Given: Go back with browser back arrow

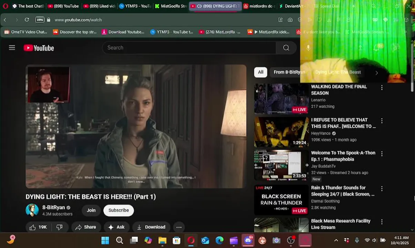Looking at the screenshot, I should tap(5, 20).
